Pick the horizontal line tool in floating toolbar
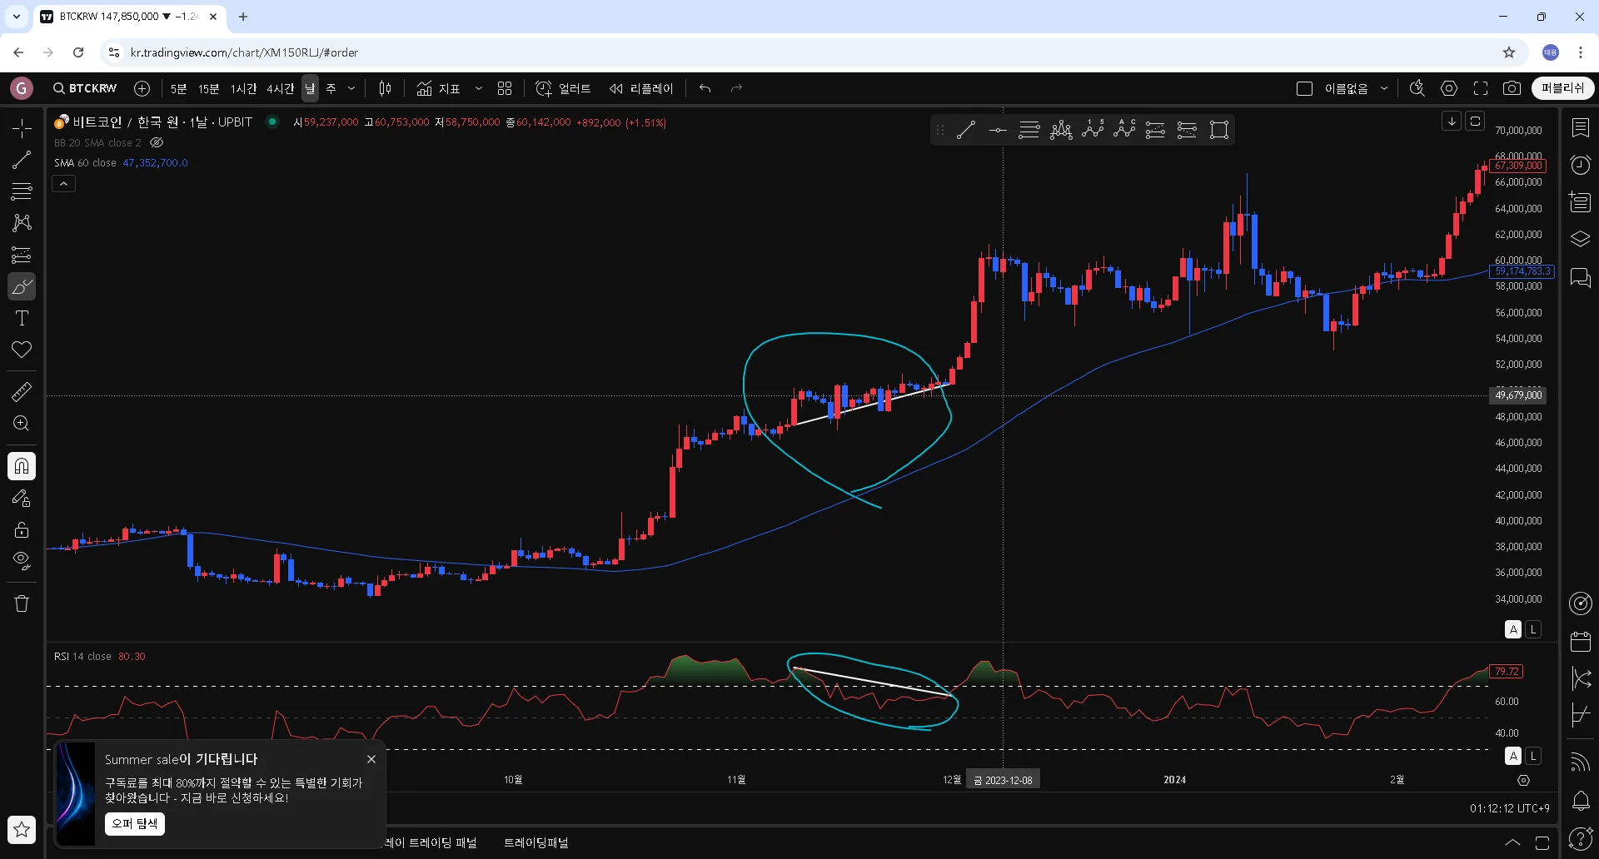The height and width of the screenshot is (859, 1599). pyautogui.click(x=998, y=130)
